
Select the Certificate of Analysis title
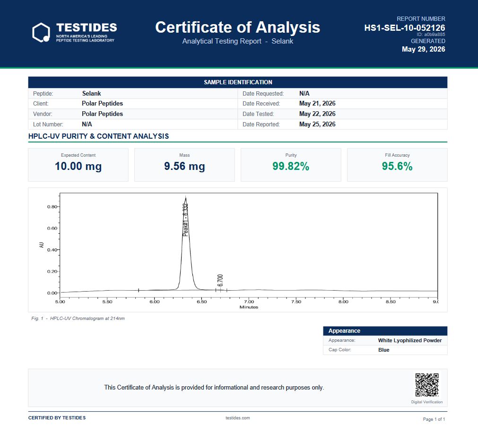point(237,27)
